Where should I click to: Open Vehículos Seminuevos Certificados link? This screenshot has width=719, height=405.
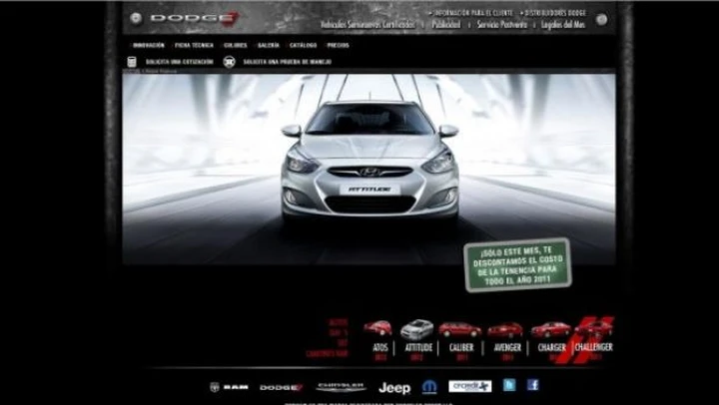(x=367, y=25)
